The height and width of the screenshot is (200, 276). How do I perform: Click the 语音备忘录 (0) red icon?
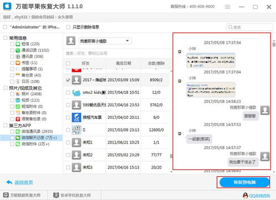[x=18, y=119]
